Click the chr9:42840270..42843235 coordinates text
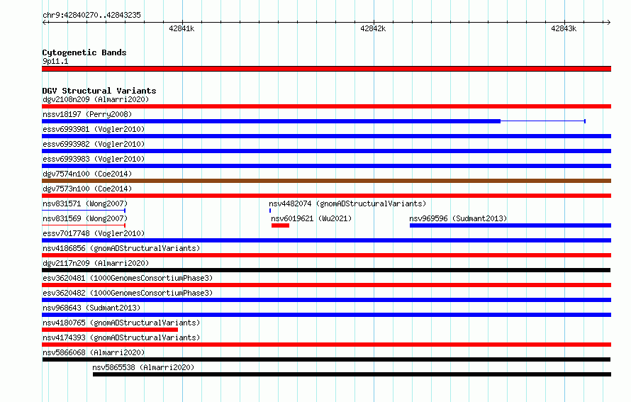The height and width of the screenshot is (402, 631). [x=91, y=15]
